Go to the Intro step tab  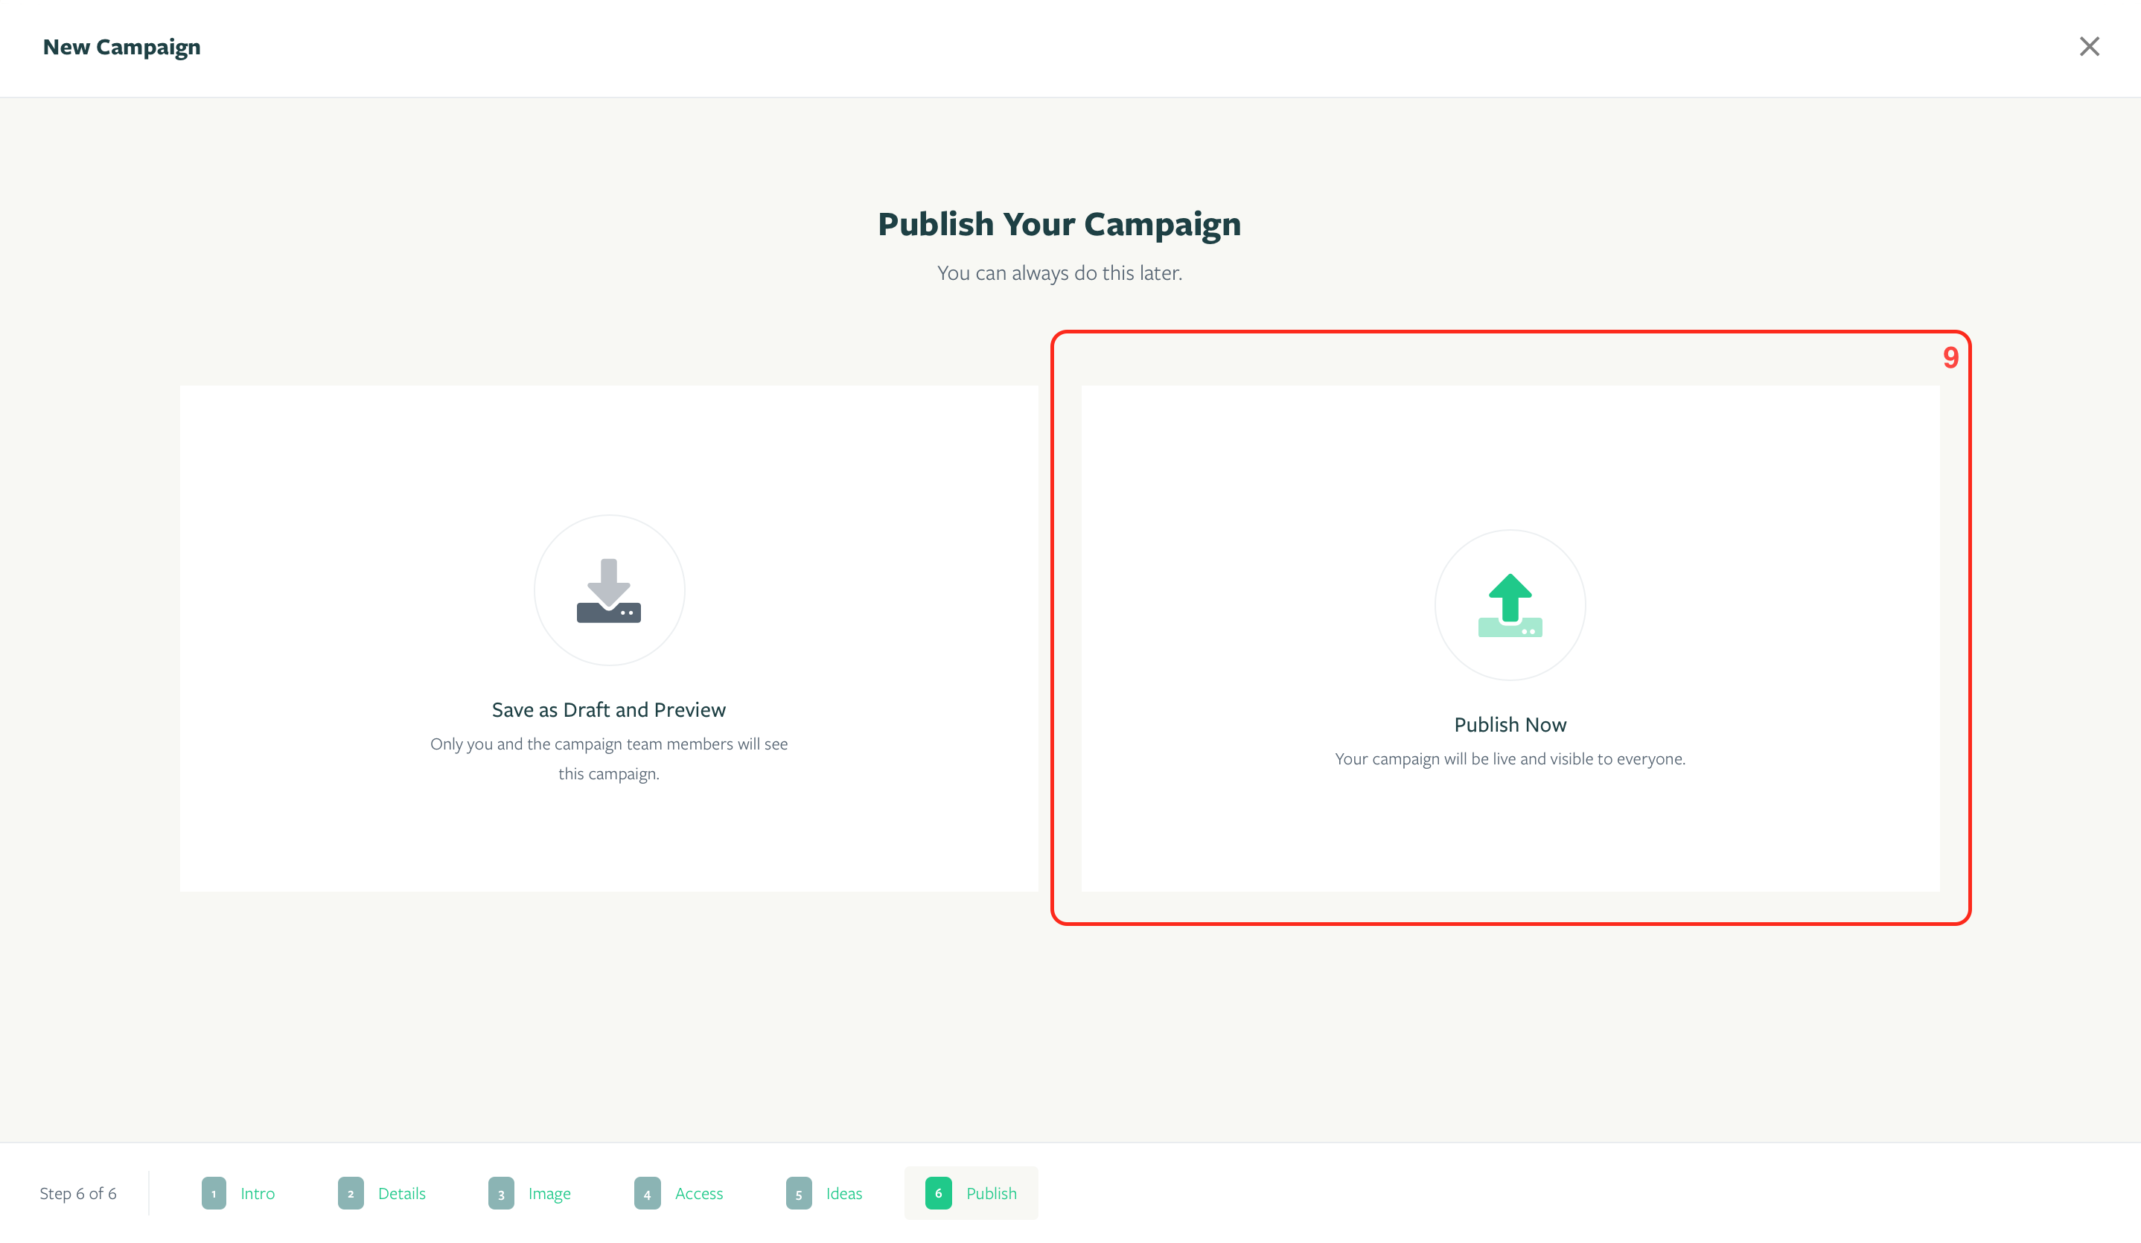coord(238,1193)
